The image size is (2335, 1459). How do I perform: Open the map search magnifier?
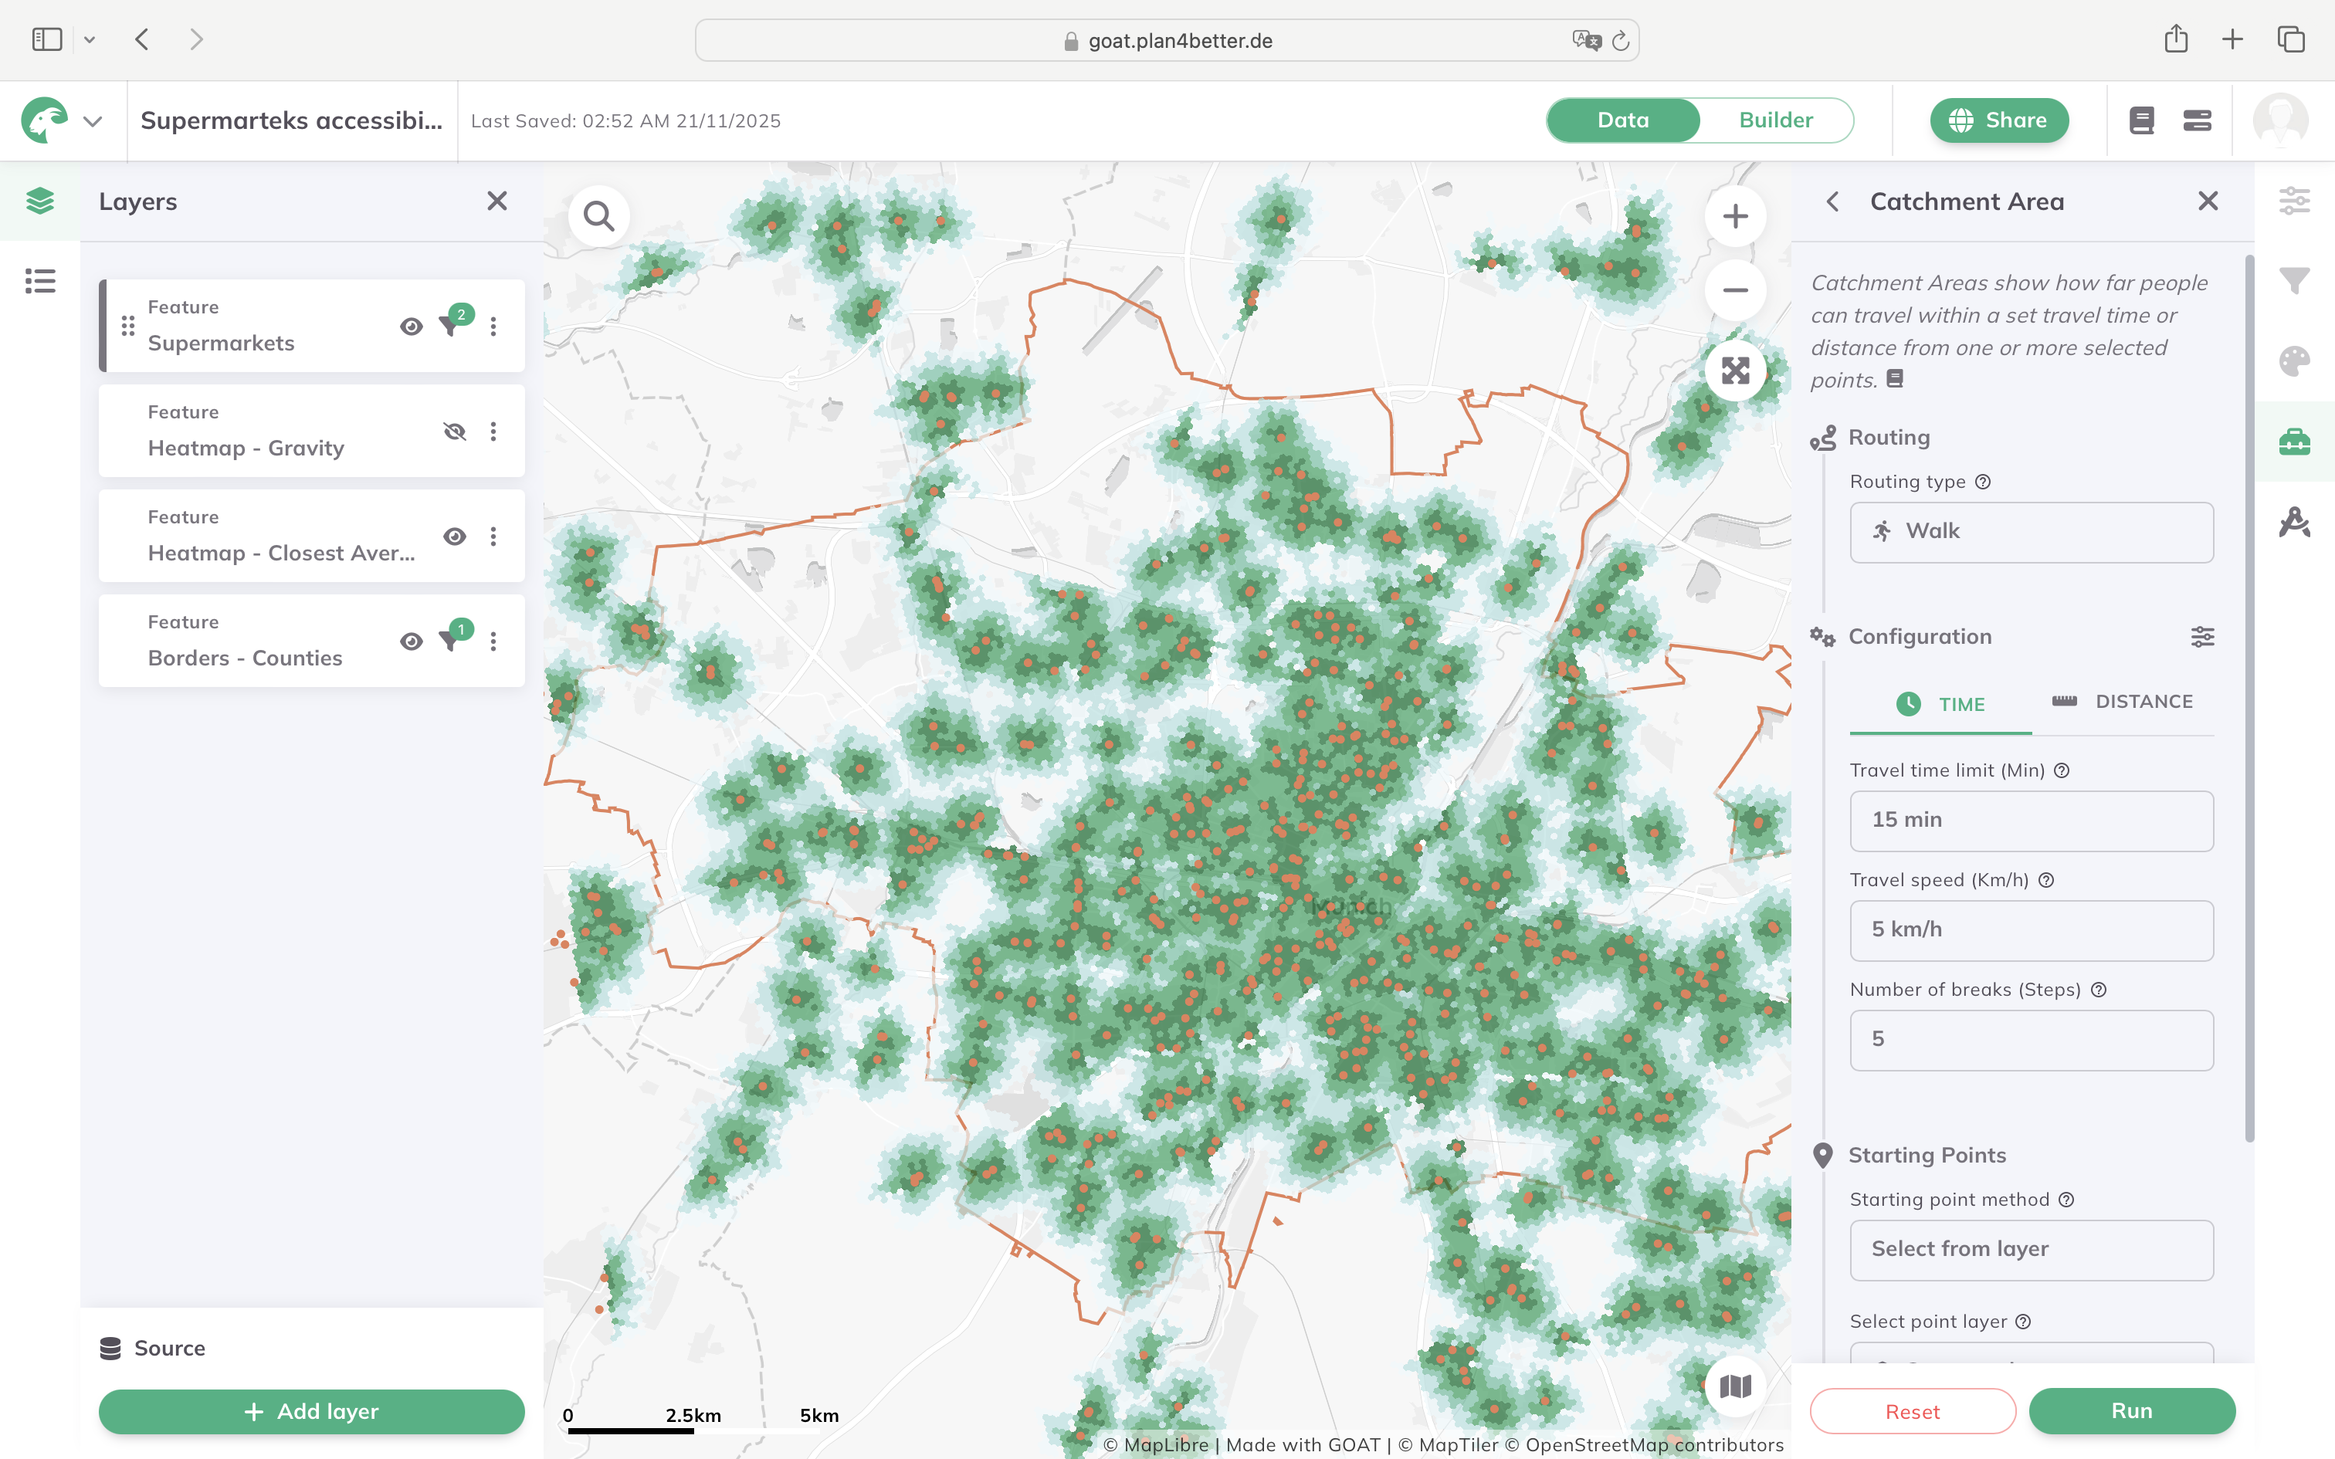tap(598, 216)
